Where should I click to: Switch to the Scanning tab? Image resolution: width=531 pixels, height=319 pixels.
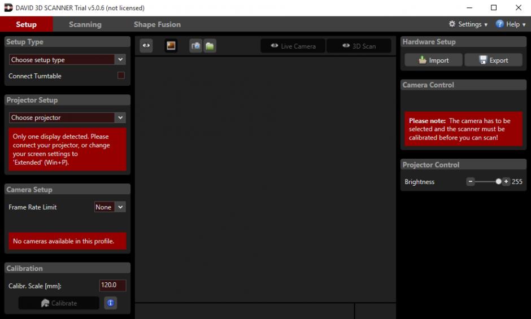coord(85,24)
